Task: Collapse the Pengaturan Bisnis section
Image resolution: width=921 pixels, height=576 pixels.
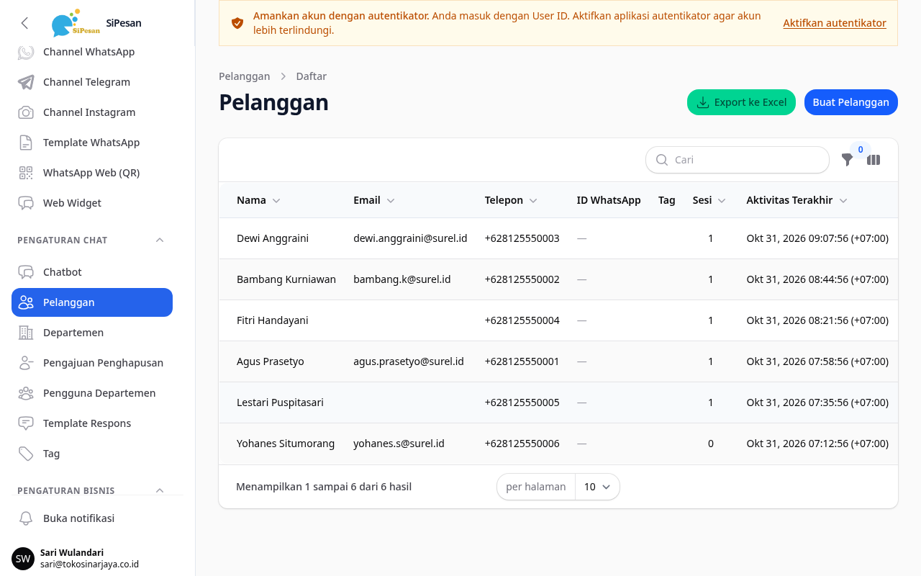Action: coord(160,490)
